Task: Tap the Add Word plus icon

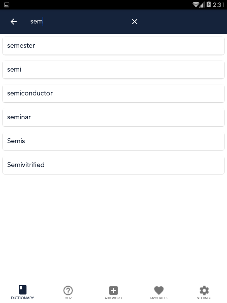Action: (113, 291)
